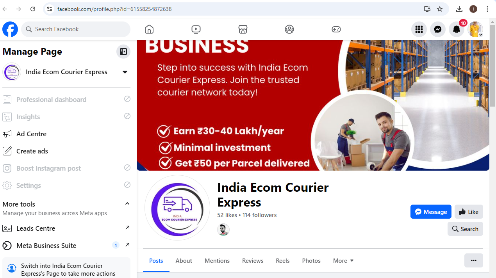496x278 pixels.
Task: Open the Groups icon in navigation
Action: pyautogui.click(x=289, y=29)
